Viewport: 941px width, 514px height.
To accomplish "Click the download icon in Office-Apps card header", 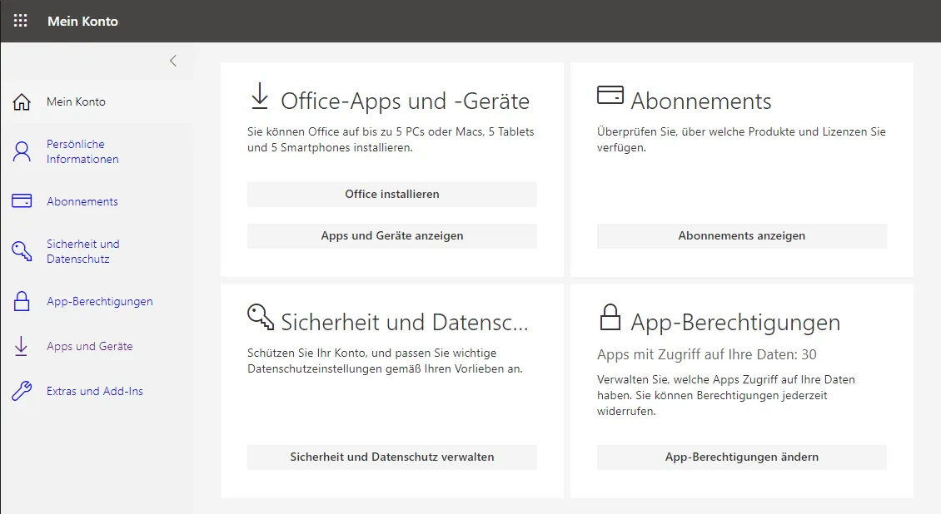I will tap(259, 96).
